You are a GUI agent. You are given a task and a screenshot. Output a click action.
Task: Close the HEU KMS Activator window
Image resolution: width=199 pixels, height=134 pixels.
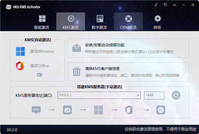[193, 5]
